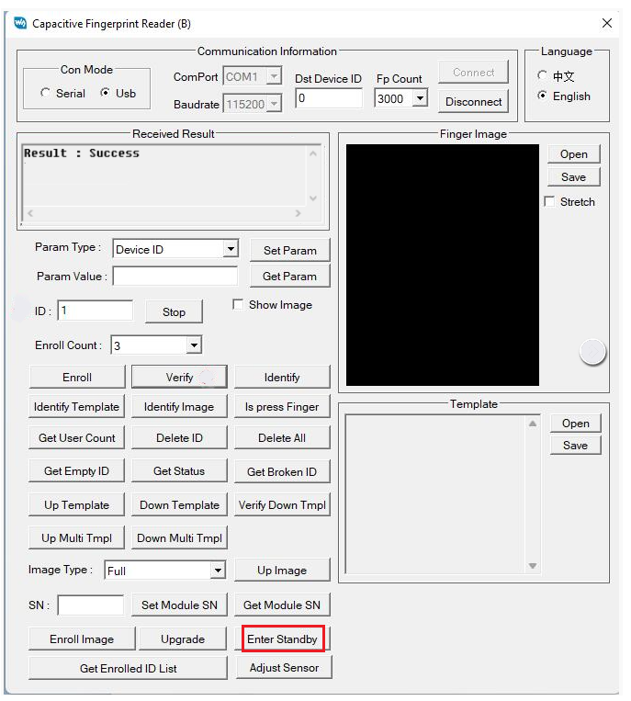Click the Identify button
Screen dimensions: 631x701
click(x=282, y=378)
